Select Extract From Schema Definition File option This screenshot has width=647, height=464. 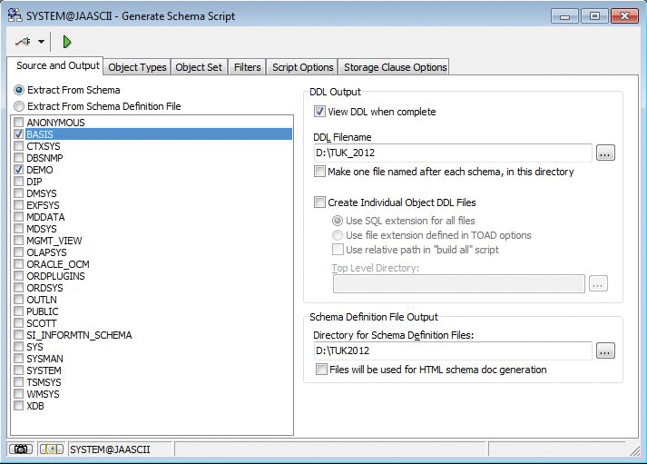coord(19,106)
